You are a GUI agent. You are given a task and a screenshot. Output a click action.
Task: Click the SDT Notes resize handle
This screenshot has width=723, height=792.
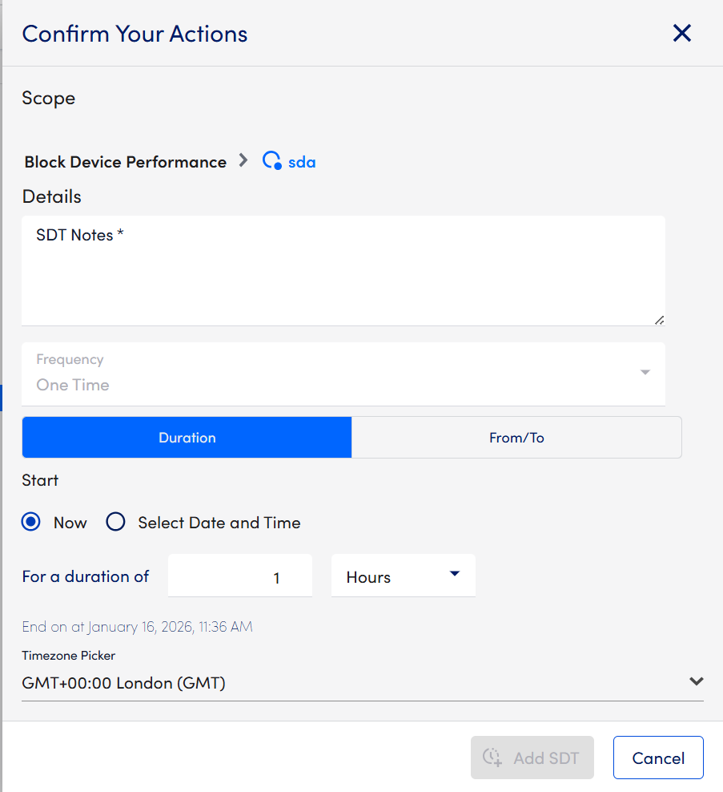[x=659, y=320]
